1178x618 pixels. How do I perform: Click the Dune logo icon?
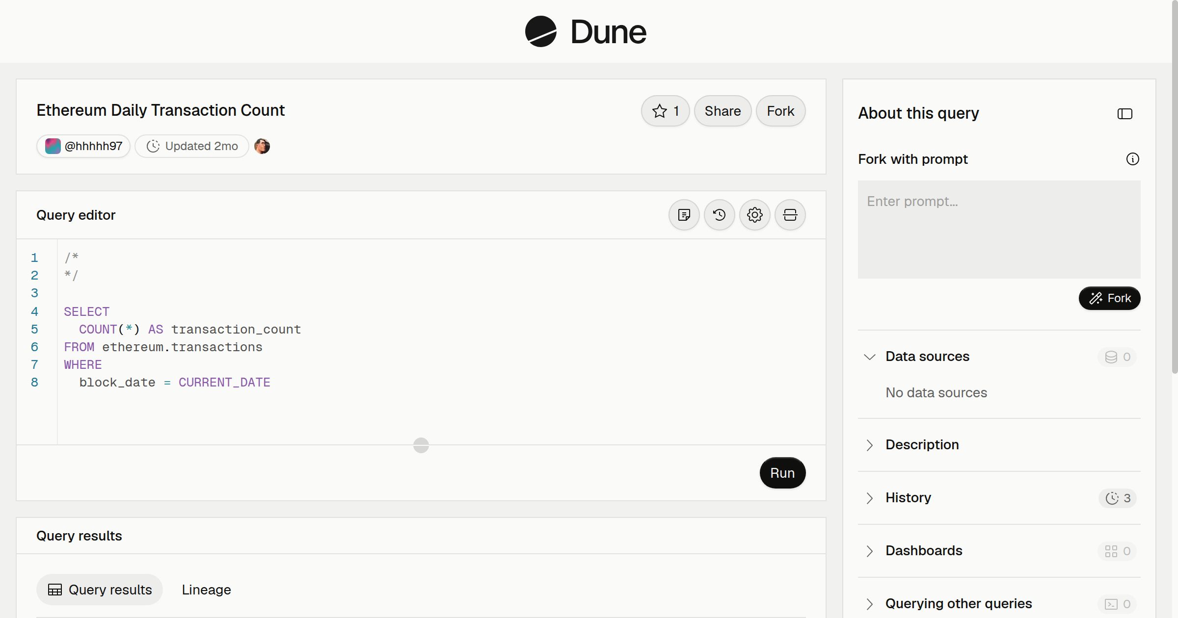point(540,31)
